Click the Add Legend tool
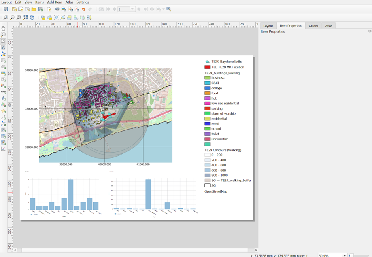The height and width of the screenshot is (257, 372). pos(3,85)
